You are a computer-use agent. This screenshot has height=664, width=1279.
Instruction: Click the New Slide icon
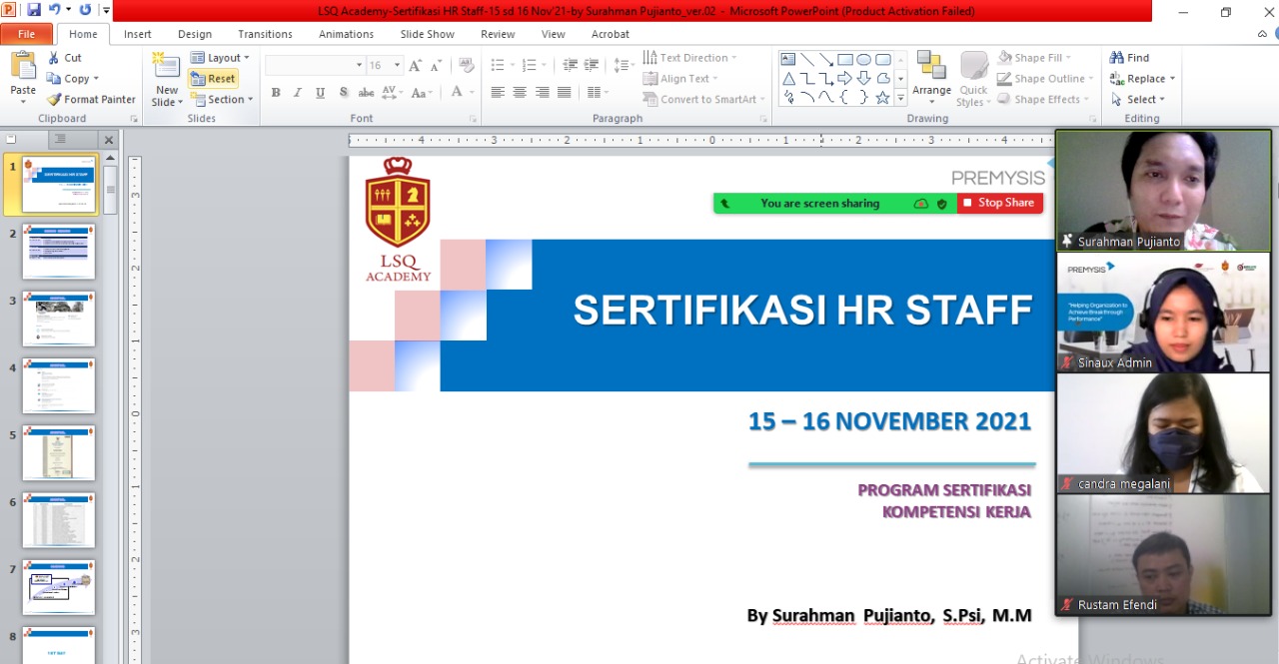[166, 66]
